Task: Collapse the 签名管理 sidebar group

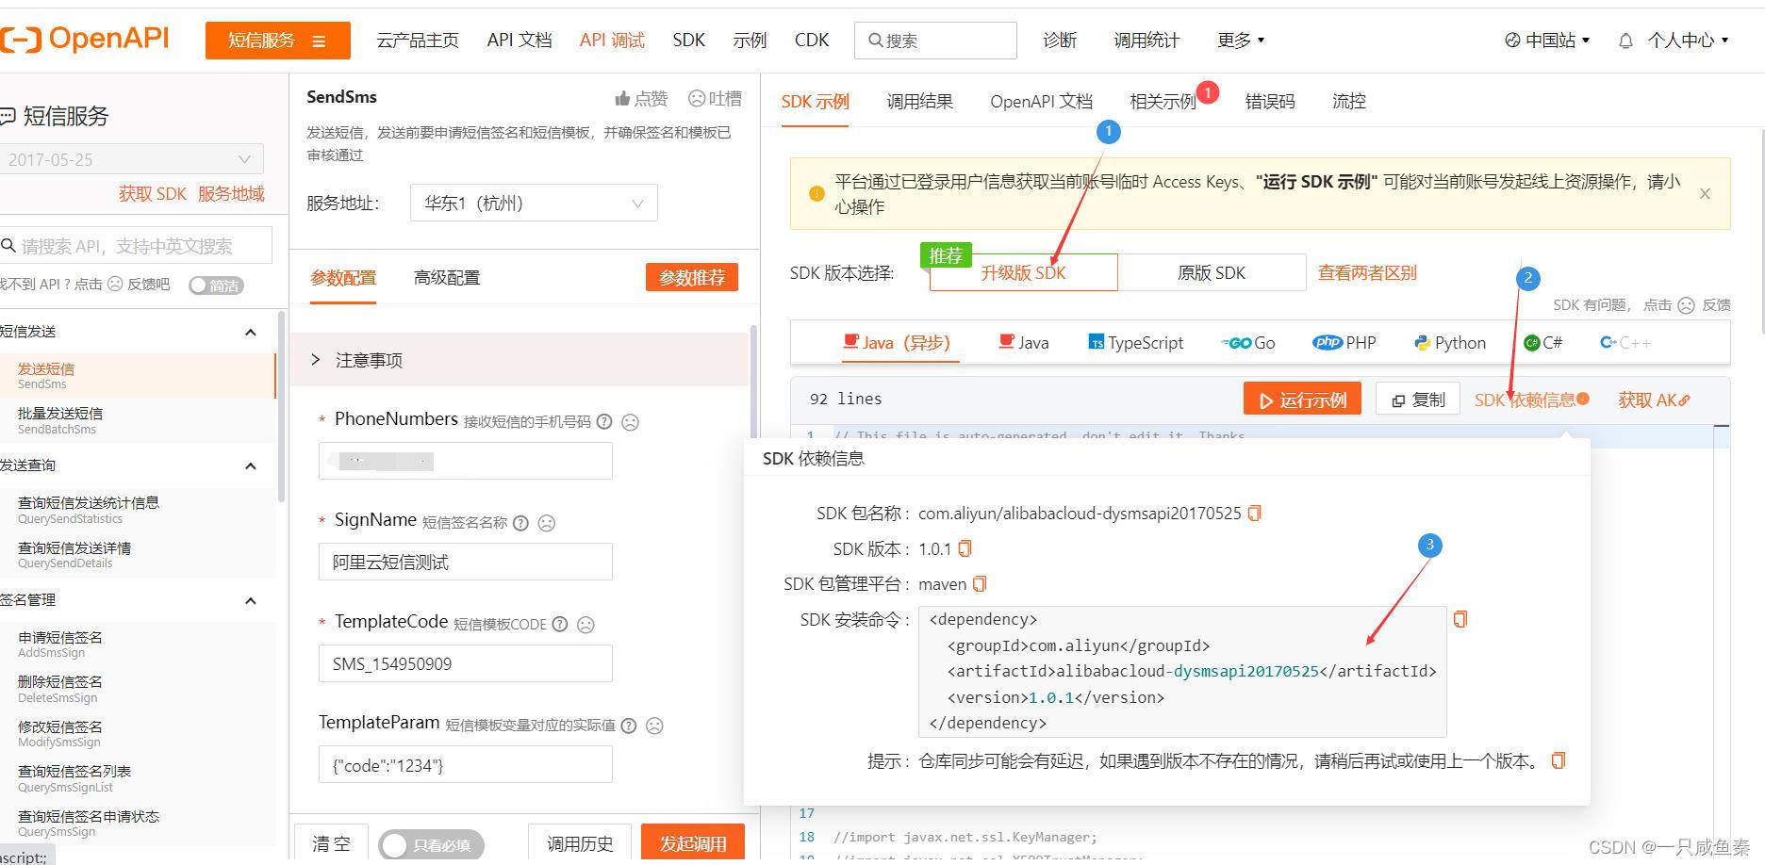Action: pos(250,600)
